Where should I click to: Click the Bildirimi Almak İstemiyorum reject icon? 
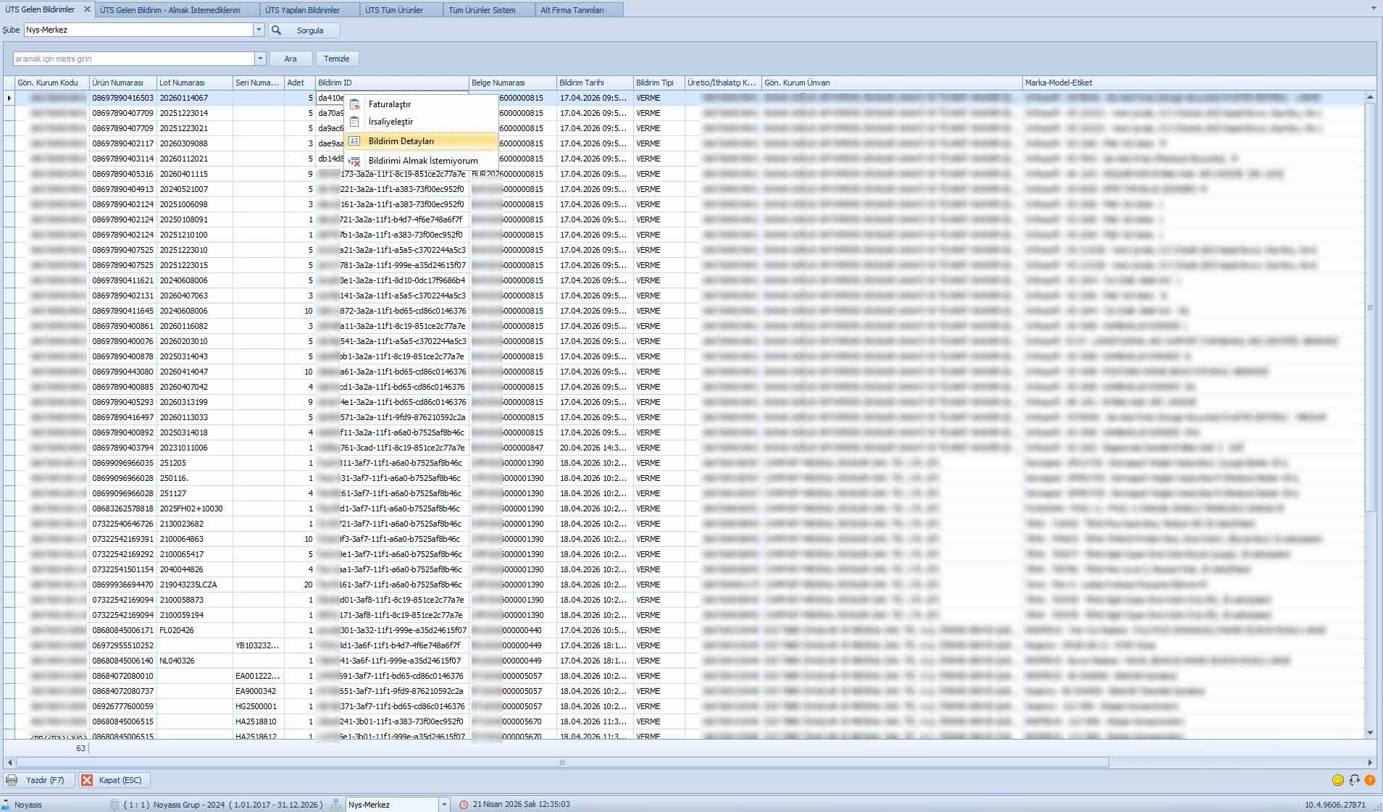(x=354, y=161)
